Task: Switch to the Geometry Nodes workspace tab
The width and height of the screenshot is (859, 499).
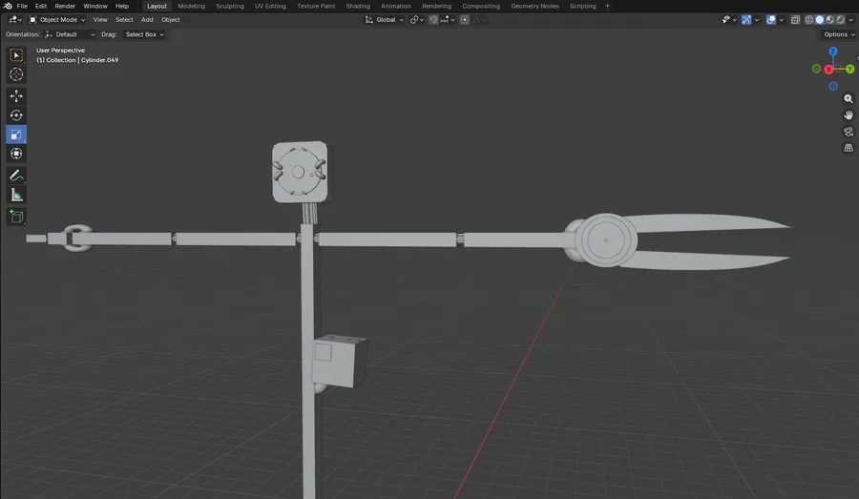Action: (534, 6)
